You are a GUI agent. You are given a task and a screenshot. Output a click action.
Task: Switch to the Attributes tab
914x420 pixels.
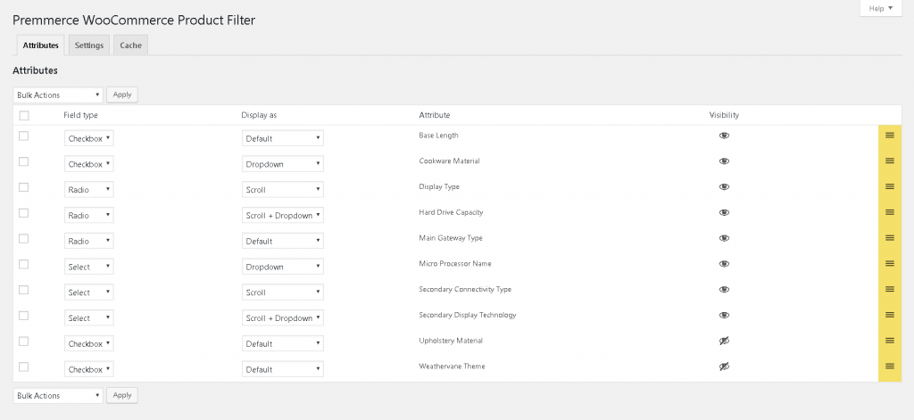coord(41,45)
